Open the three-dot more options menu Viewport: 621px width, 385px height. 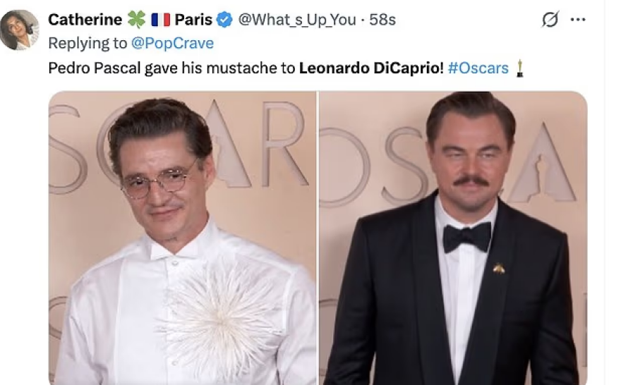(x=578, y=20)
